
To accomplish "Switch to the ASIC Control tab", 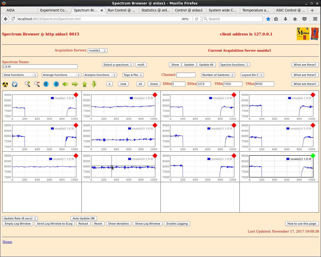I will 290,10.
